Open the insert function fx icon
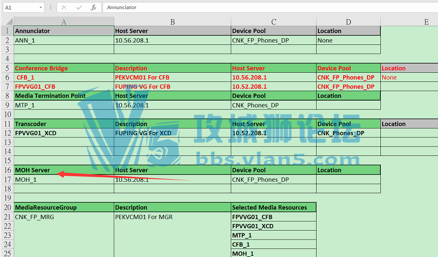Viewport: 438px width, 257px height. (94, 8)
